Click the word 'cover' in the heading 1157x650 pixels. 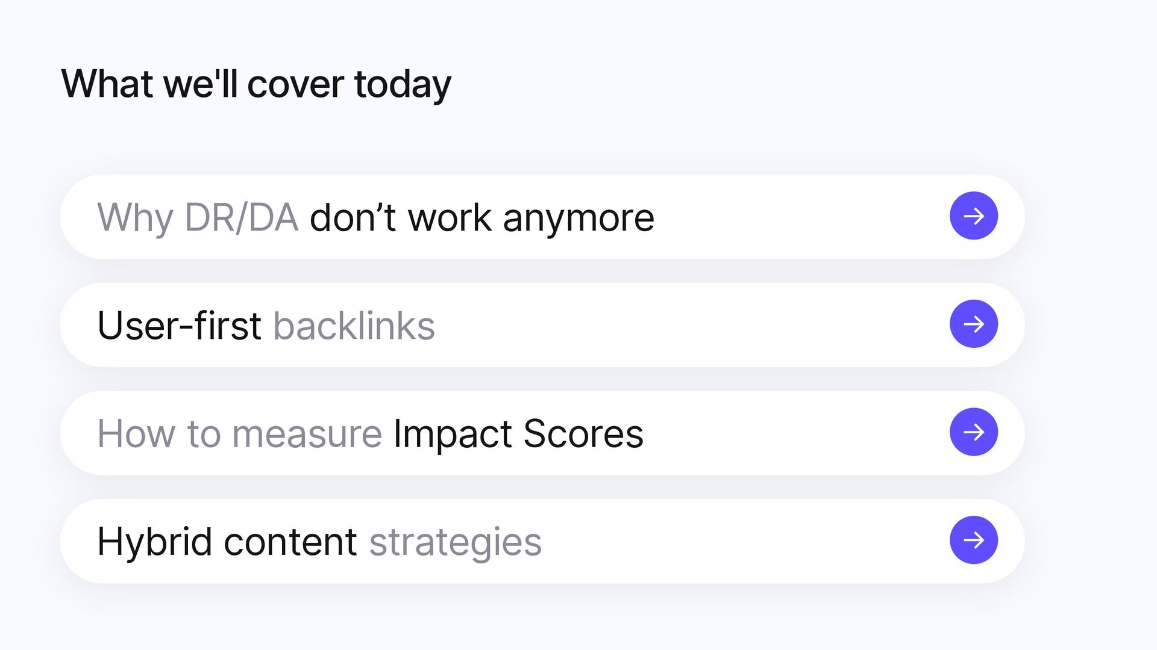pyautogui.click(x=295, y=84)
